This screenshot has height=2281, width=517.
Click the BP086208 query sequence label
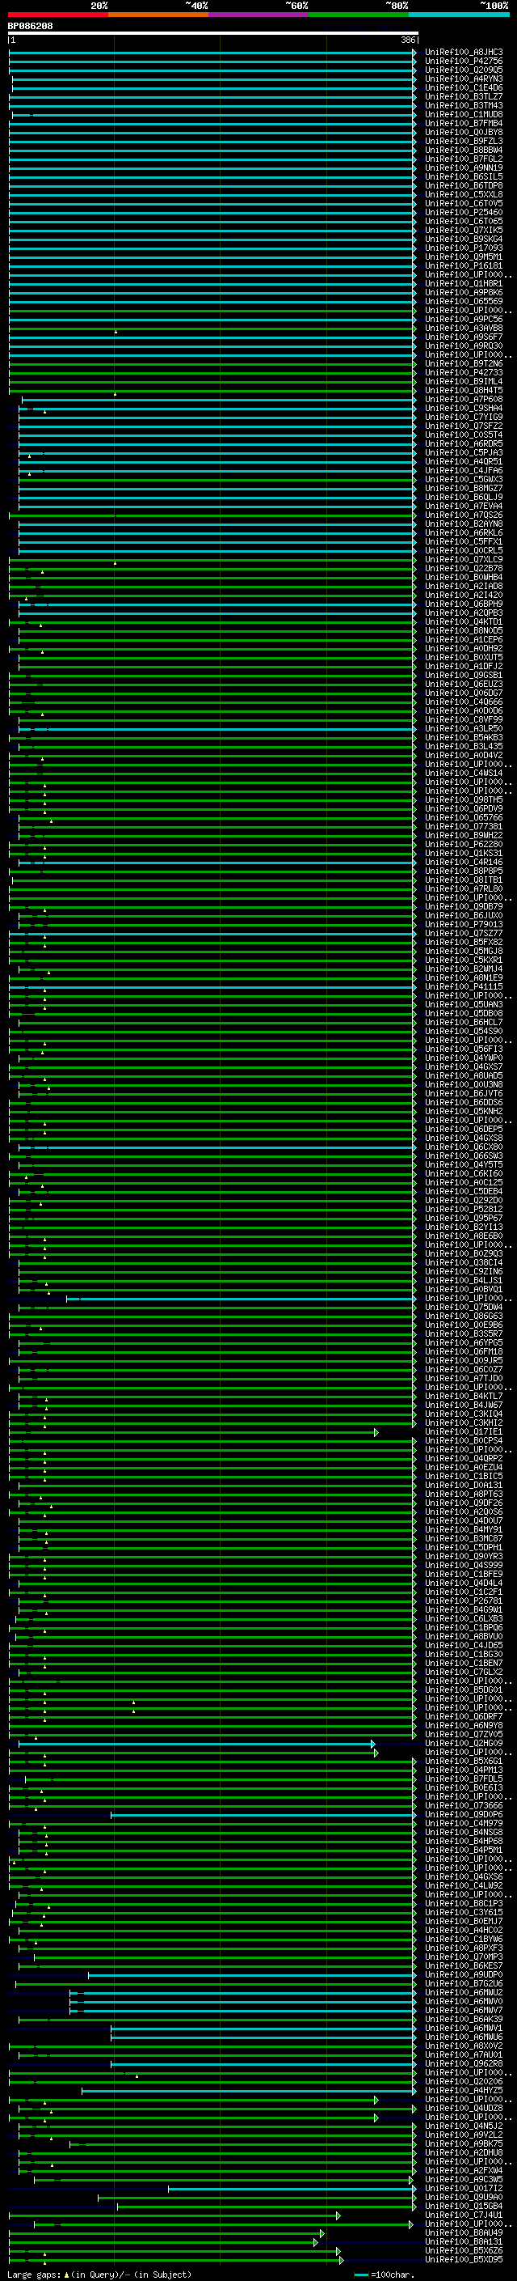(30, 27)
